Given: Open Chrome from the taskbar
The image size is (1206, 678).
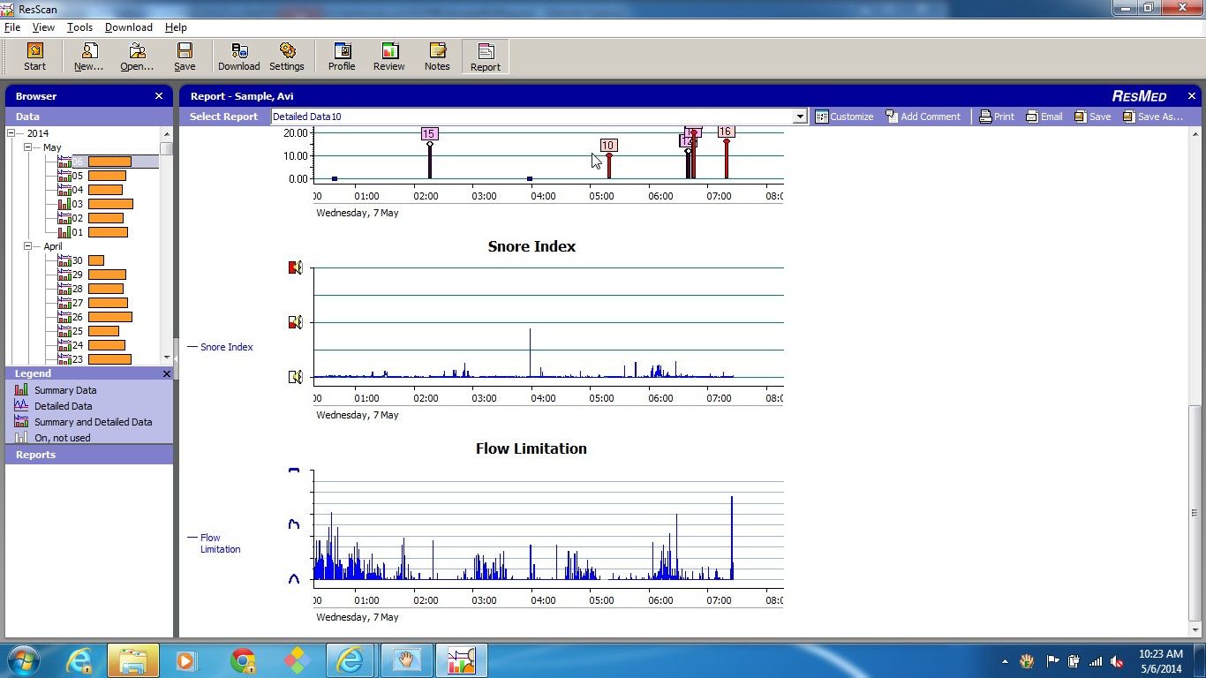Looking at the screenshot, I should tap(243, 660).
